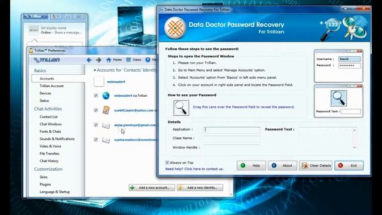The image size is (382, 215).
Task: Click the mail icon beside sophia.madison account
Action: (x=106, y=140)
